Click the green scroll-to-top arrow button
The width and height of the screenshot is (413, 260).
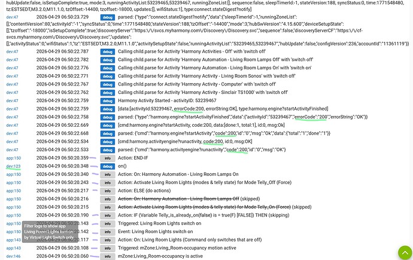(405, 253)
